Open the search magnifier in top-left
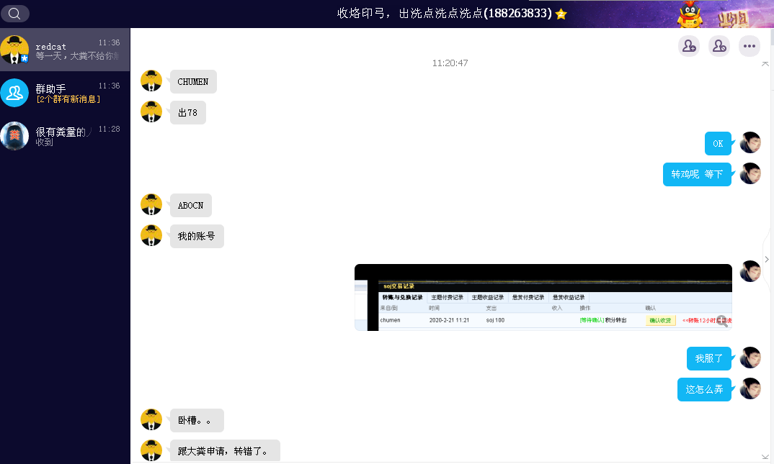The width and height of the screenshot is (774, 464). click(14, 14)
